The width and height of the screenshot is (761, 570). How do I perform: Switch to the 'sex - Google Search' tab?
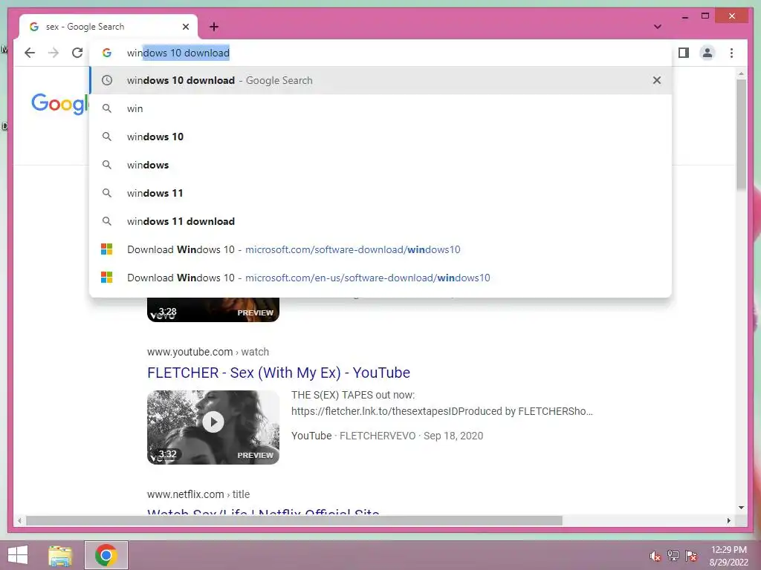[x=109, y=27]
